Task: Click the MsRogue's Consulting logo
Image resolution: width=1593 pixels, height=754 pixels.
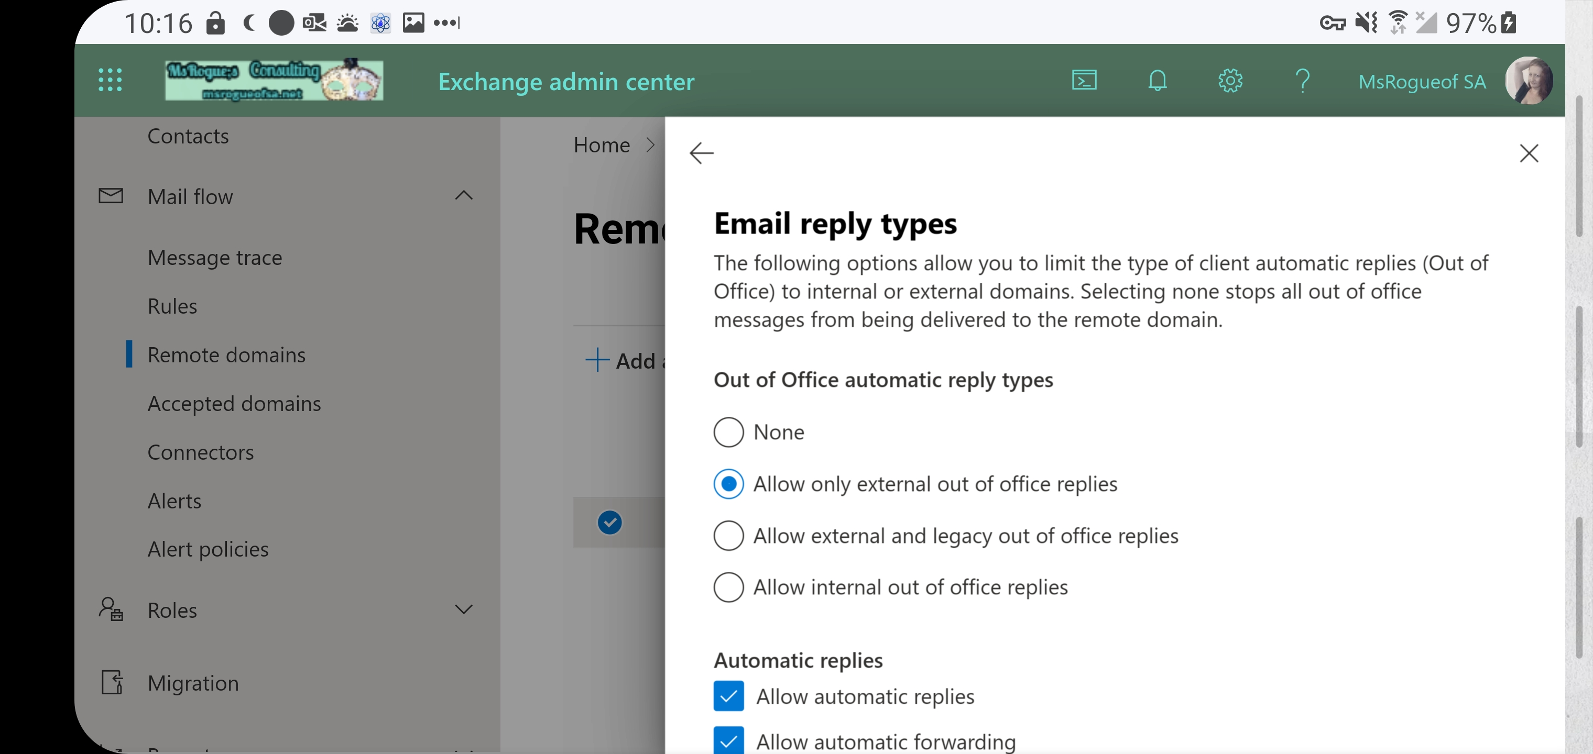Action: tap(274, 80)
